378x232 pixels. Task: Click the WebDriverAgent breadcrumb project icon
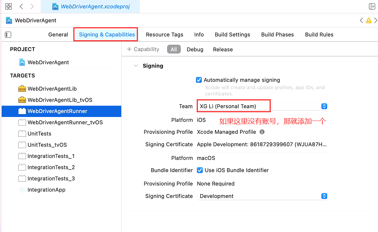[x=9, y=20]
